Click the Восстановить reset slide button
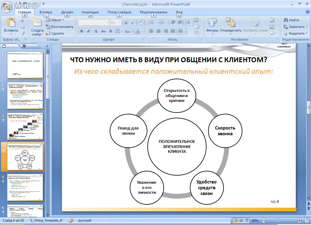Screen dimensions: 311x225 (x=60, y=27)
